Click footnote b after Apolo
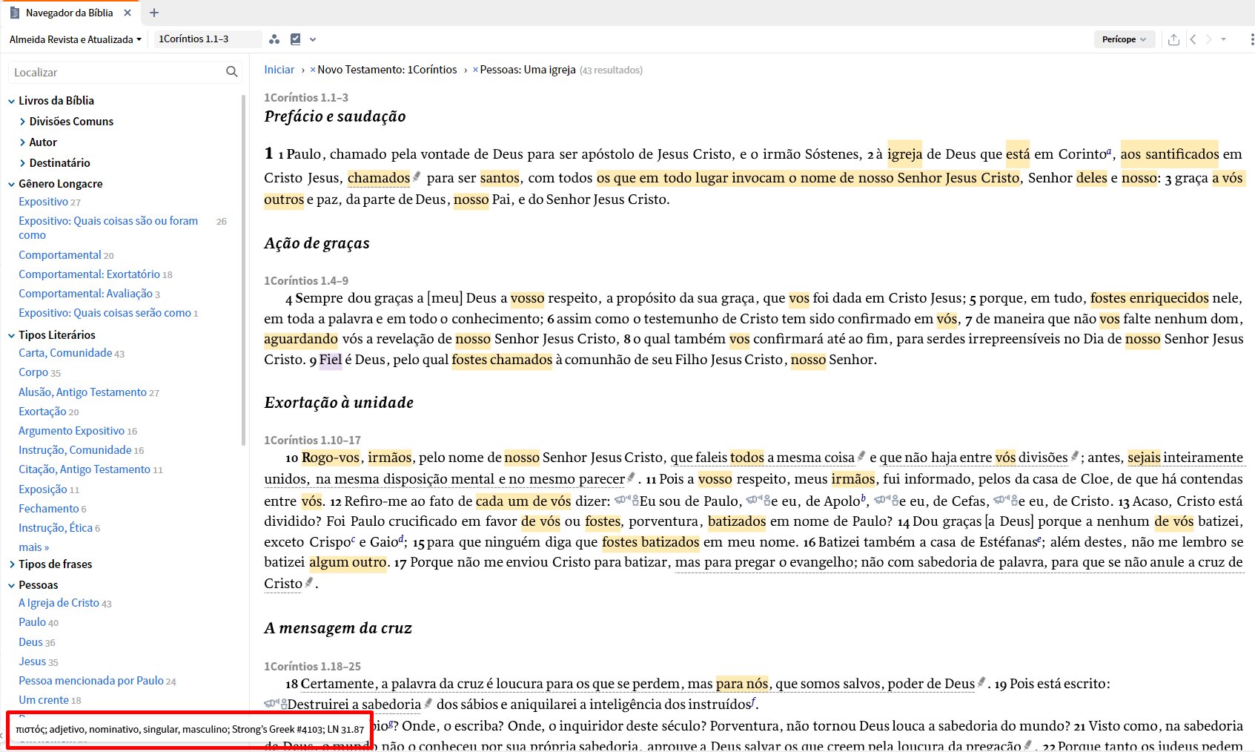This screenshot has width=1255, height=752. 863,498
